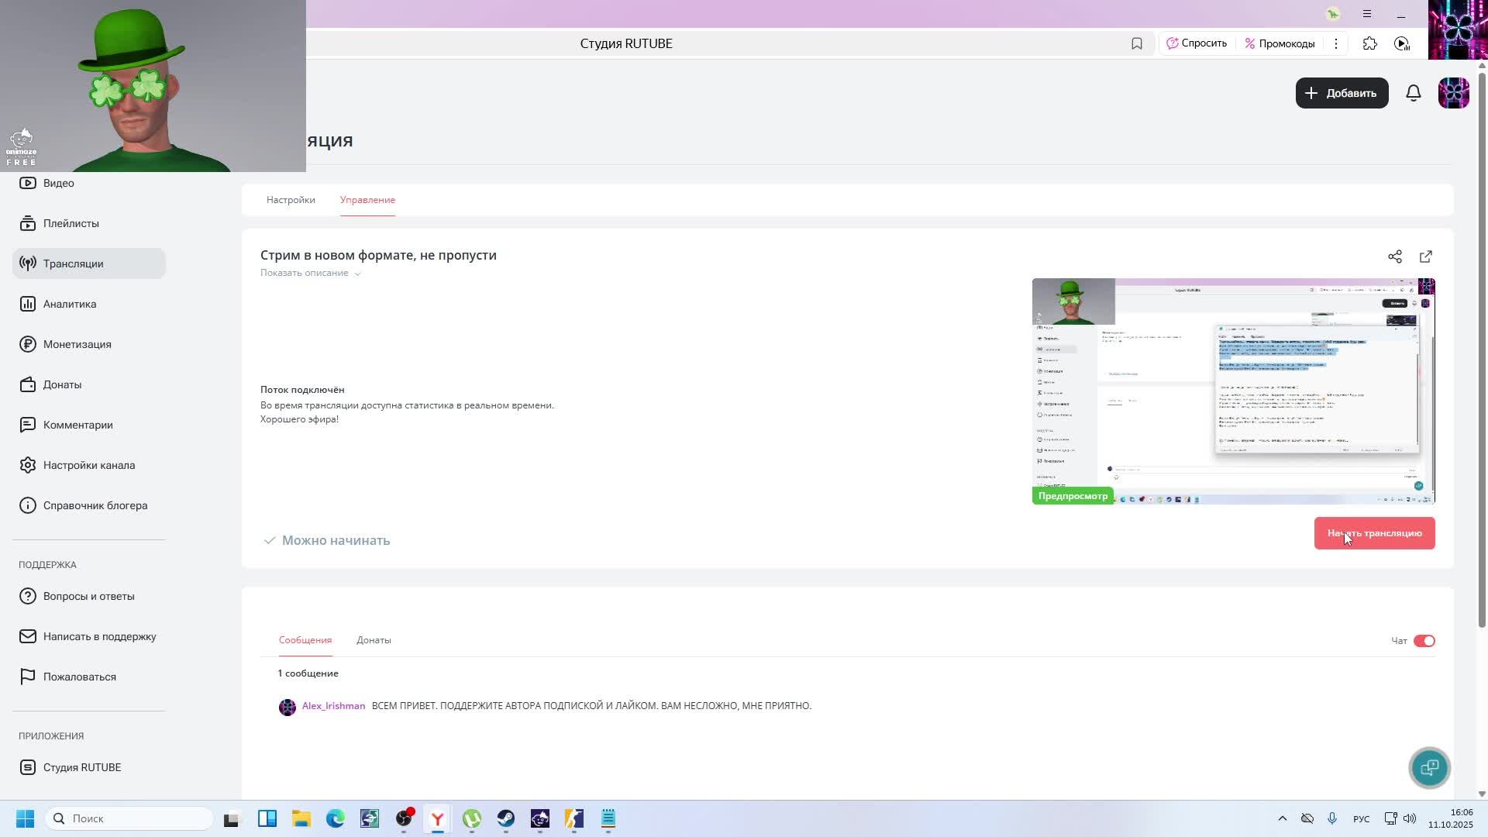Switch to the Настройки tab

tap(291, 200)
